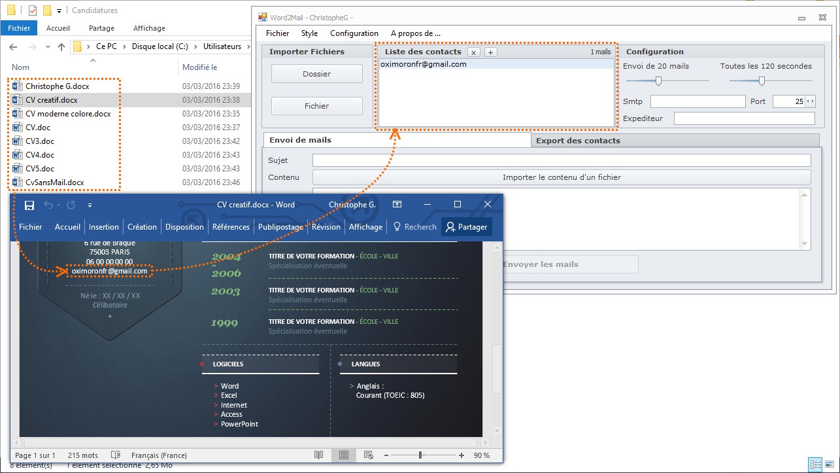
Task: Click the redo icon in Word
Action: (x=71, y=205)
